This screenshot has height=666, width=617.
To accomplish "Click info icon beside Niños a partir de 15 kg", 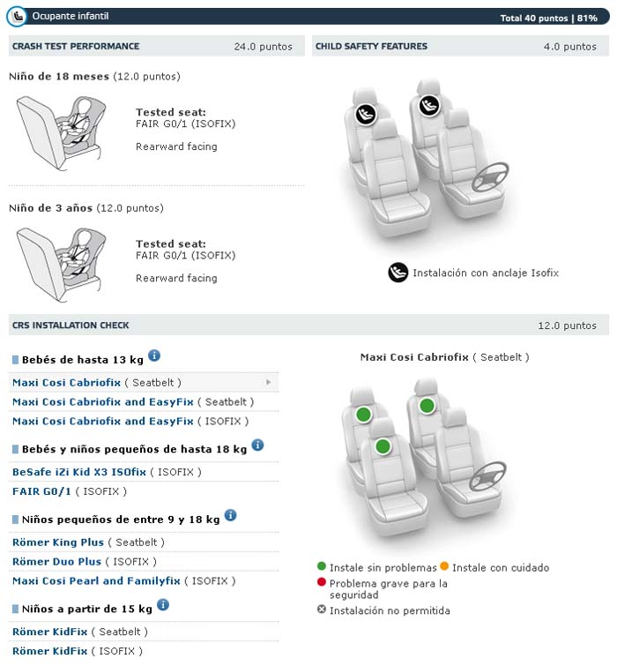I will click(163, 605).
